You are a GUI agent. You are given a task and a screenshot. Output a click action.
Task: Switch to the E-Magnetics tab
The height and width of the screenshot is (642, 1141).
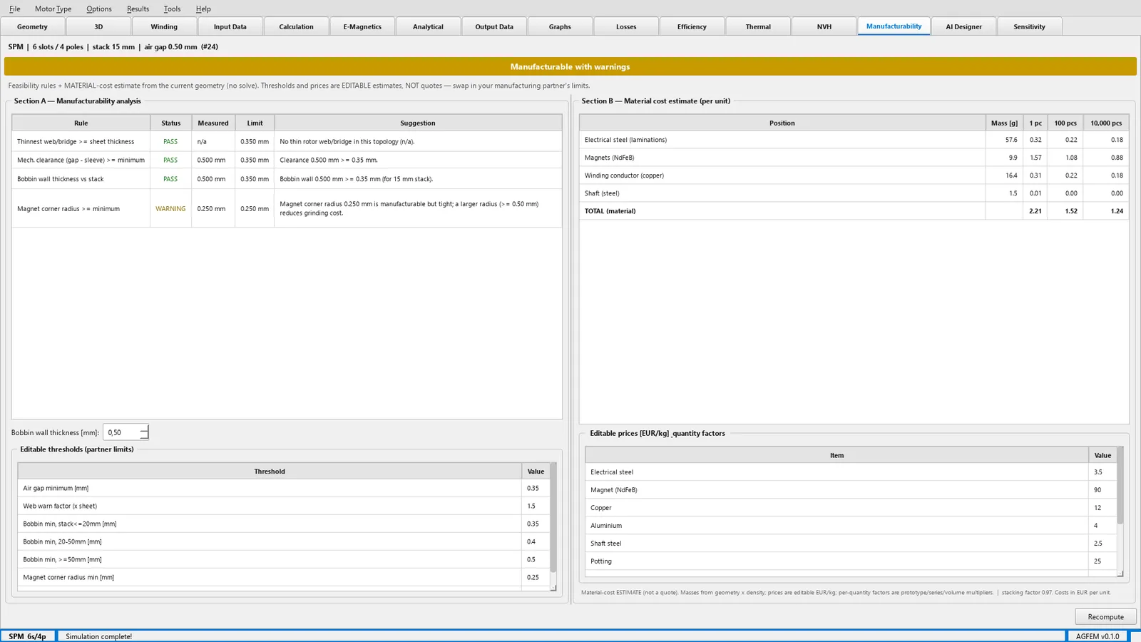click(362, 26)
